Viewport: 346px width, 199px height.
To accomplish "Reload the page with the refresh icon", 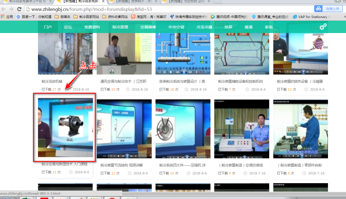I will [19, 9].
